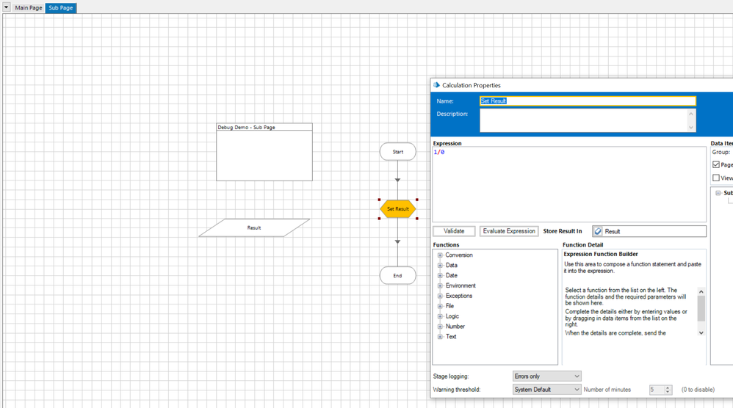Expand the Text functions group
This screenshot has height=408, width=733.
point(440,337)
